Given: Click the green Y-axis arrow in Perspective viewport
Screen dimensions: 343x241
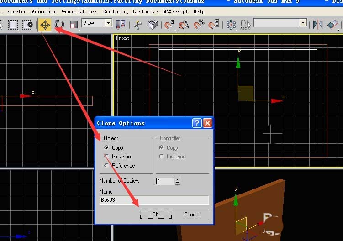Looking at the screenshot, I should pos(236,200).
